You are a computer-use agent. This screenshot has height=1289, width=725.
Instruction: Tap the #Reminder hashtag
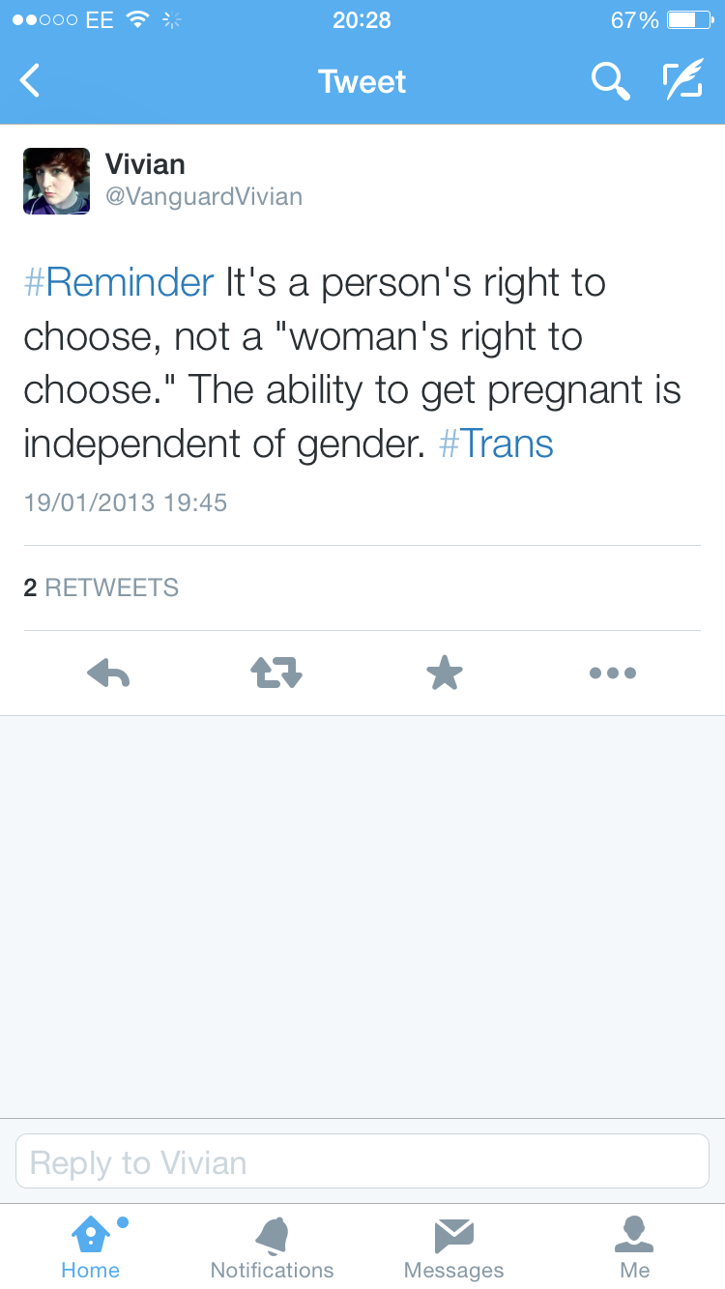pyautogui.click(x=118, y=282)
